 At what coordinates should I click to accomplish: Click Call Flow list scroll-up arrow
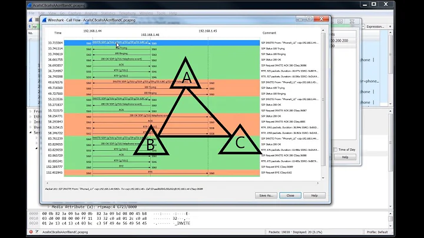pyautogui.click(x=323, y=30)
